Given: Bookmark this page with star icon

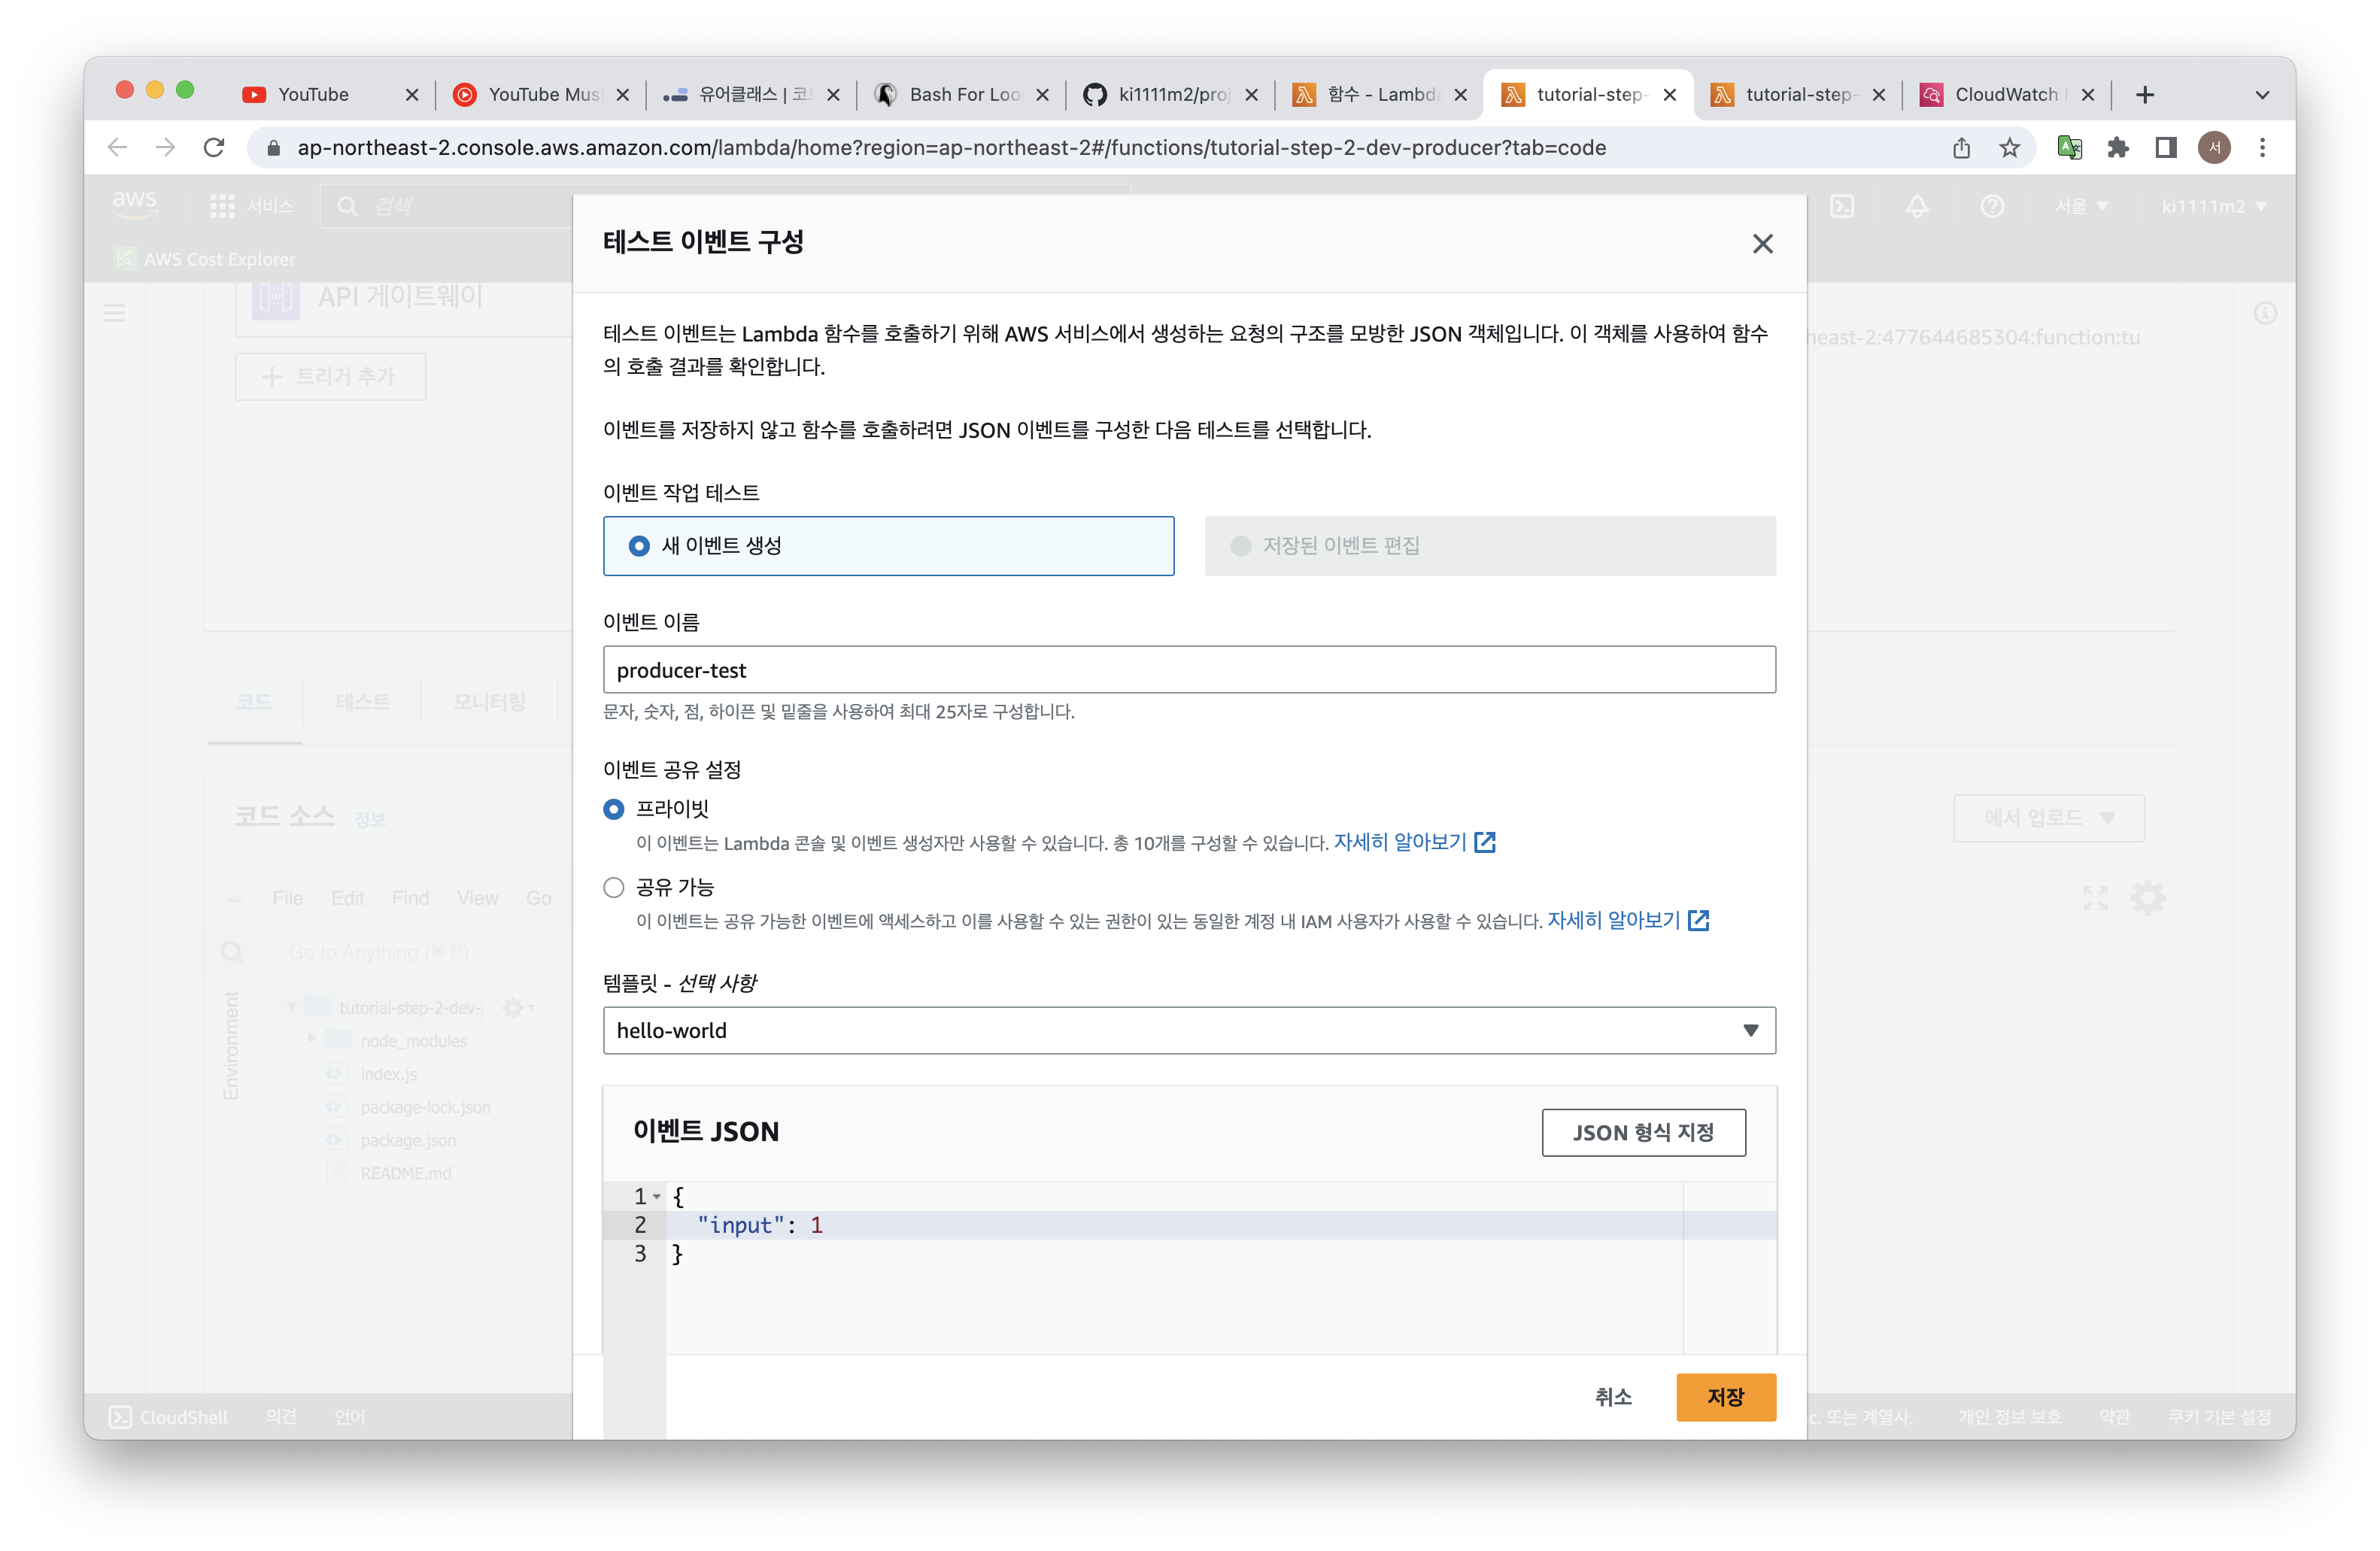Looking at the screenshot, I should (2009, 148).
